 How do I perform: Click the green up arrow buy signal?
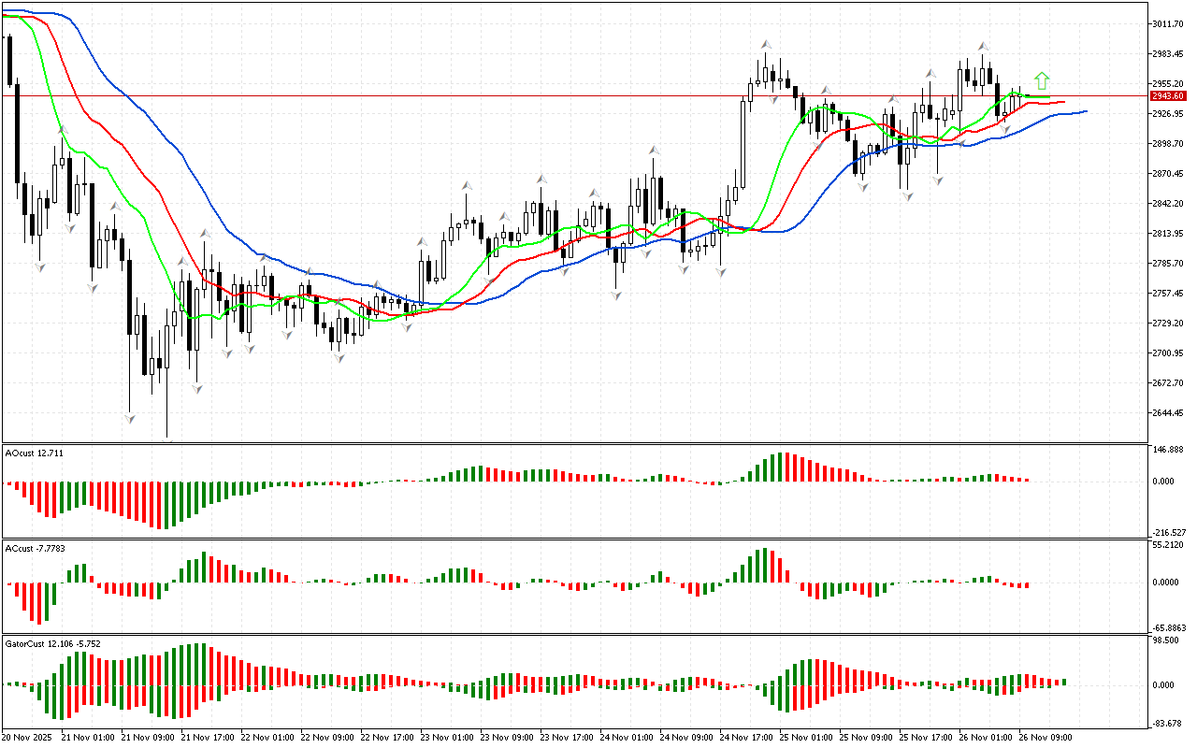click(x=1042, y=80)
